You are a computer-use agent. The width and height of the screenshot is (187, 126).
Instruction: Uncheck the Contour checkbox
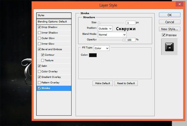(x=43, y=55)
